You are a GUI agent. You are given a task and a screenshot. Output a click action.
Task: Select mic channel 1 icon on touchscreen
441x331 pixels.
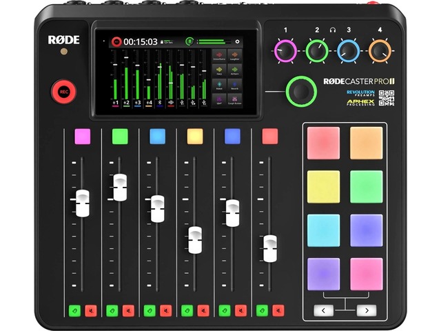pos(115,103)
